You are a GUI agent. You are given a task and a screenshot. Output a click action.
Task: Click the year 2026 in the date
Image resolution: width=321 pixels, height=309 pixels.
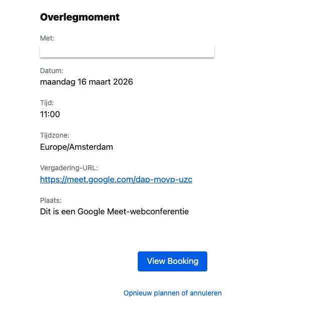(123, 82)
